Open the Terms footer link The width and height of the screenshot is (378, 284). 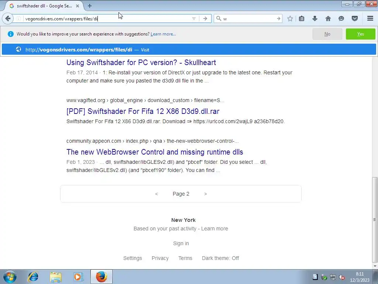pos(185,258)
